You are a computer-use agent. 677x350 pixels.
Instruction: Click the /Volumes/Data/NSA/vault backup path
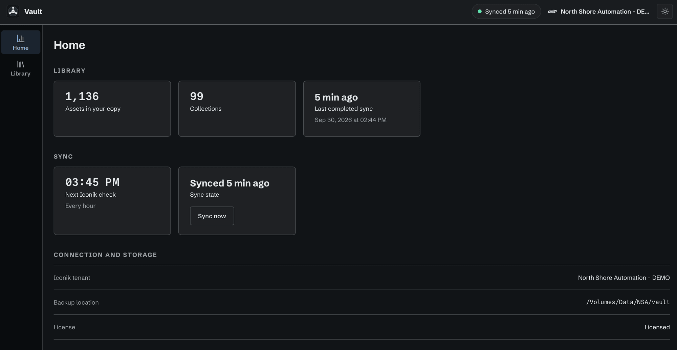628,302
